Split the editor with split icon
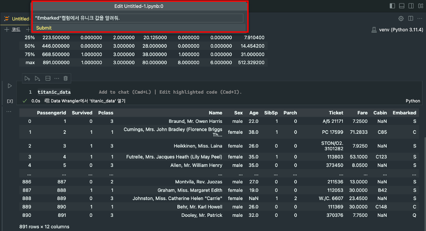Viewport: 426px width, 231px height. point(411,19)
